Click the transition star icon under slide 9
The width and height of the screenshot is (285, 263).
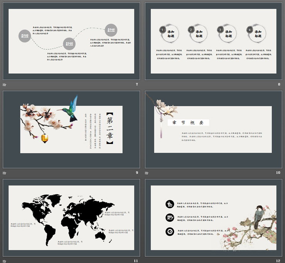tap(5, 173)
